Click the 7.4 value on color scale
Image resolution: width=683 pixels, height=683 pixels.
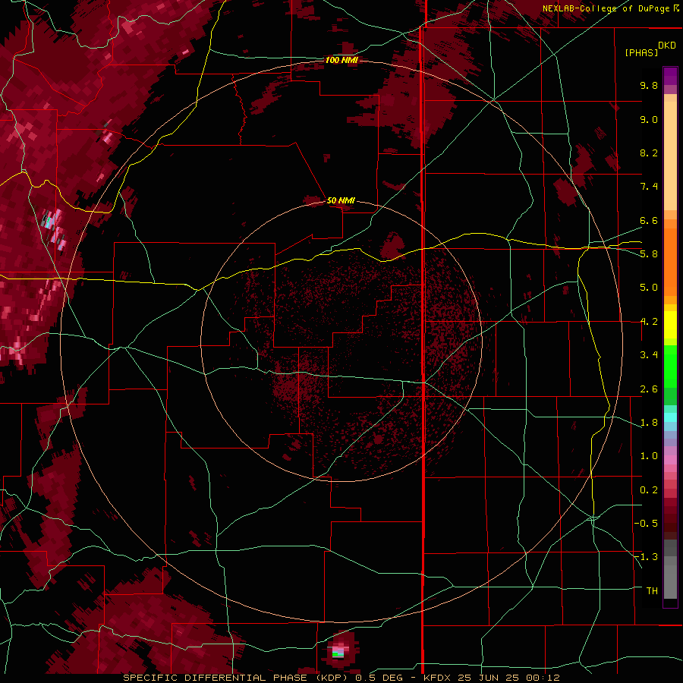pos(649,187)
